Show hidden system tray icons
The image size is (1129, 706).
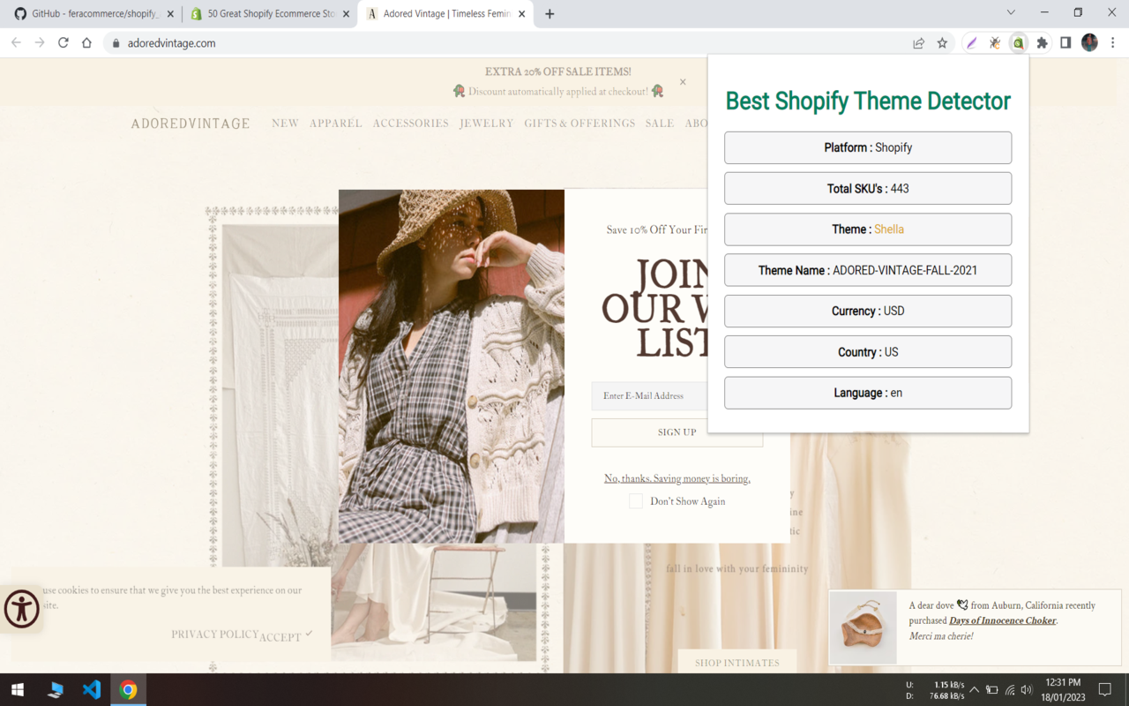974,689
